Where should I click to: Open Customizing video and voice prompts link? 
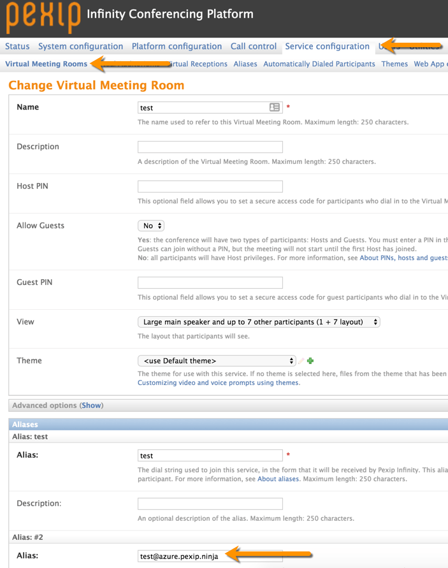pyautogui.click(x=218, y=383)
